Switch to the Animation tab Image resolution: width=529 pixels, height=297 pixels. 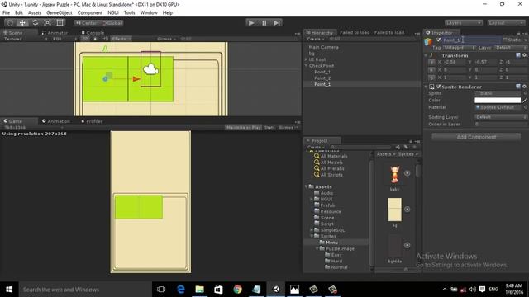click(x=56, y=121)
